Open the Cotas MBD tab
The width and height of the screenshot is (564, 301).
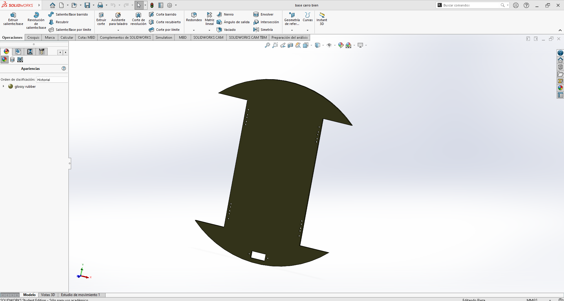(86, 38)
